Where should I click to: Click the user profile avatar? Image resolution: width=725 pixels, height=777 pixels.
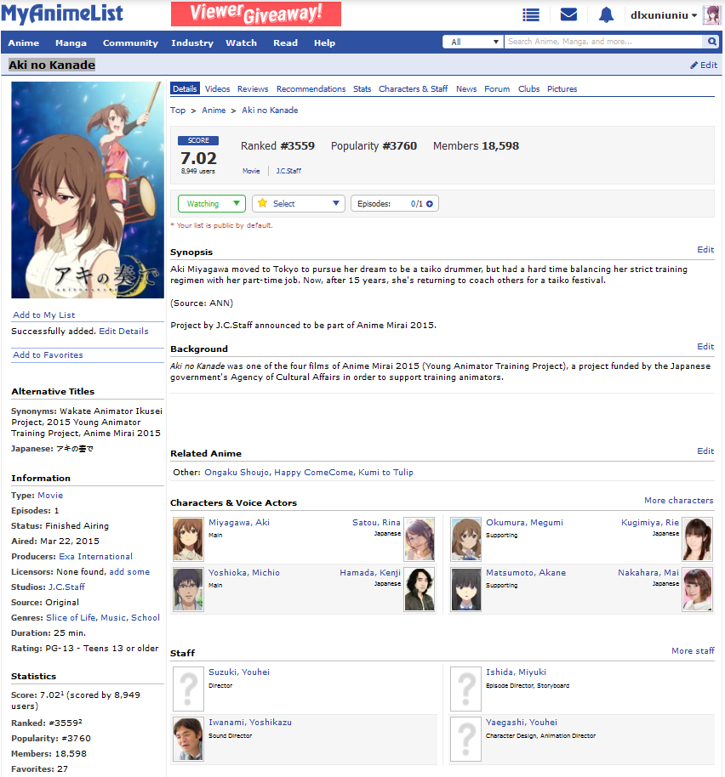click(x=711, y=14)
